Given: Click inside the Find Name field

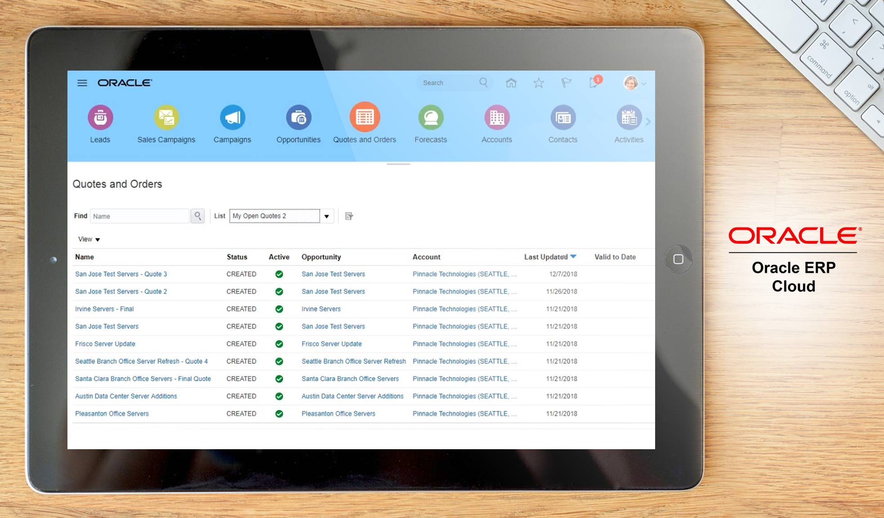Looking at the screenshot, I should pos(139,216).
